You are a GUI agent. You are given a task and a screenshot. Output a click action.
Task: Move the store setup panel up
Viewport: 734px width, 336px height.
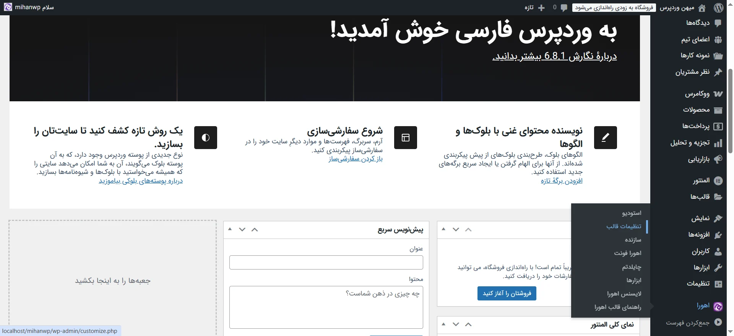[x=468, y=229]
